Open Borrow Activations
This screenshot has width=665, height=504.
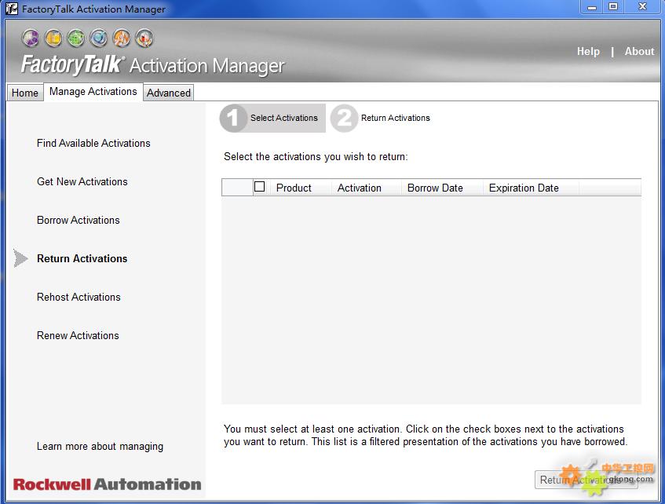(x=79, y=220)
